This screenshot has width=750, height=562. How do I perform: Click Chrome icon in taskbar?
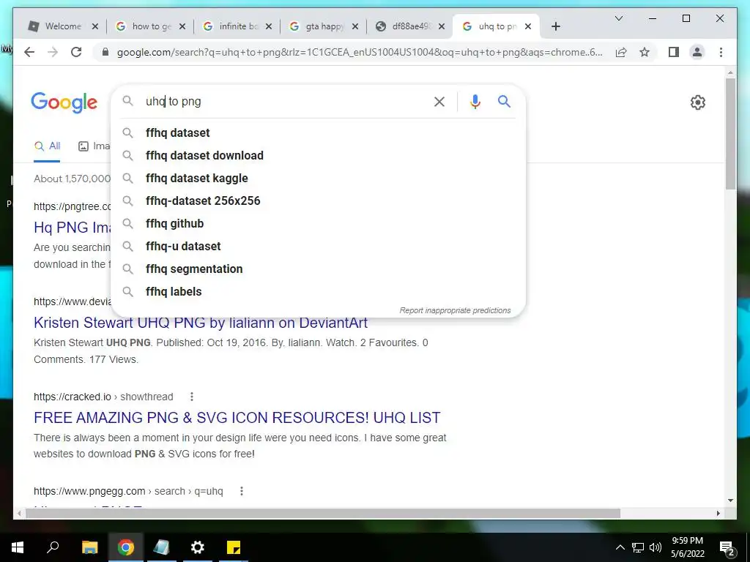(x=126, y=547)
